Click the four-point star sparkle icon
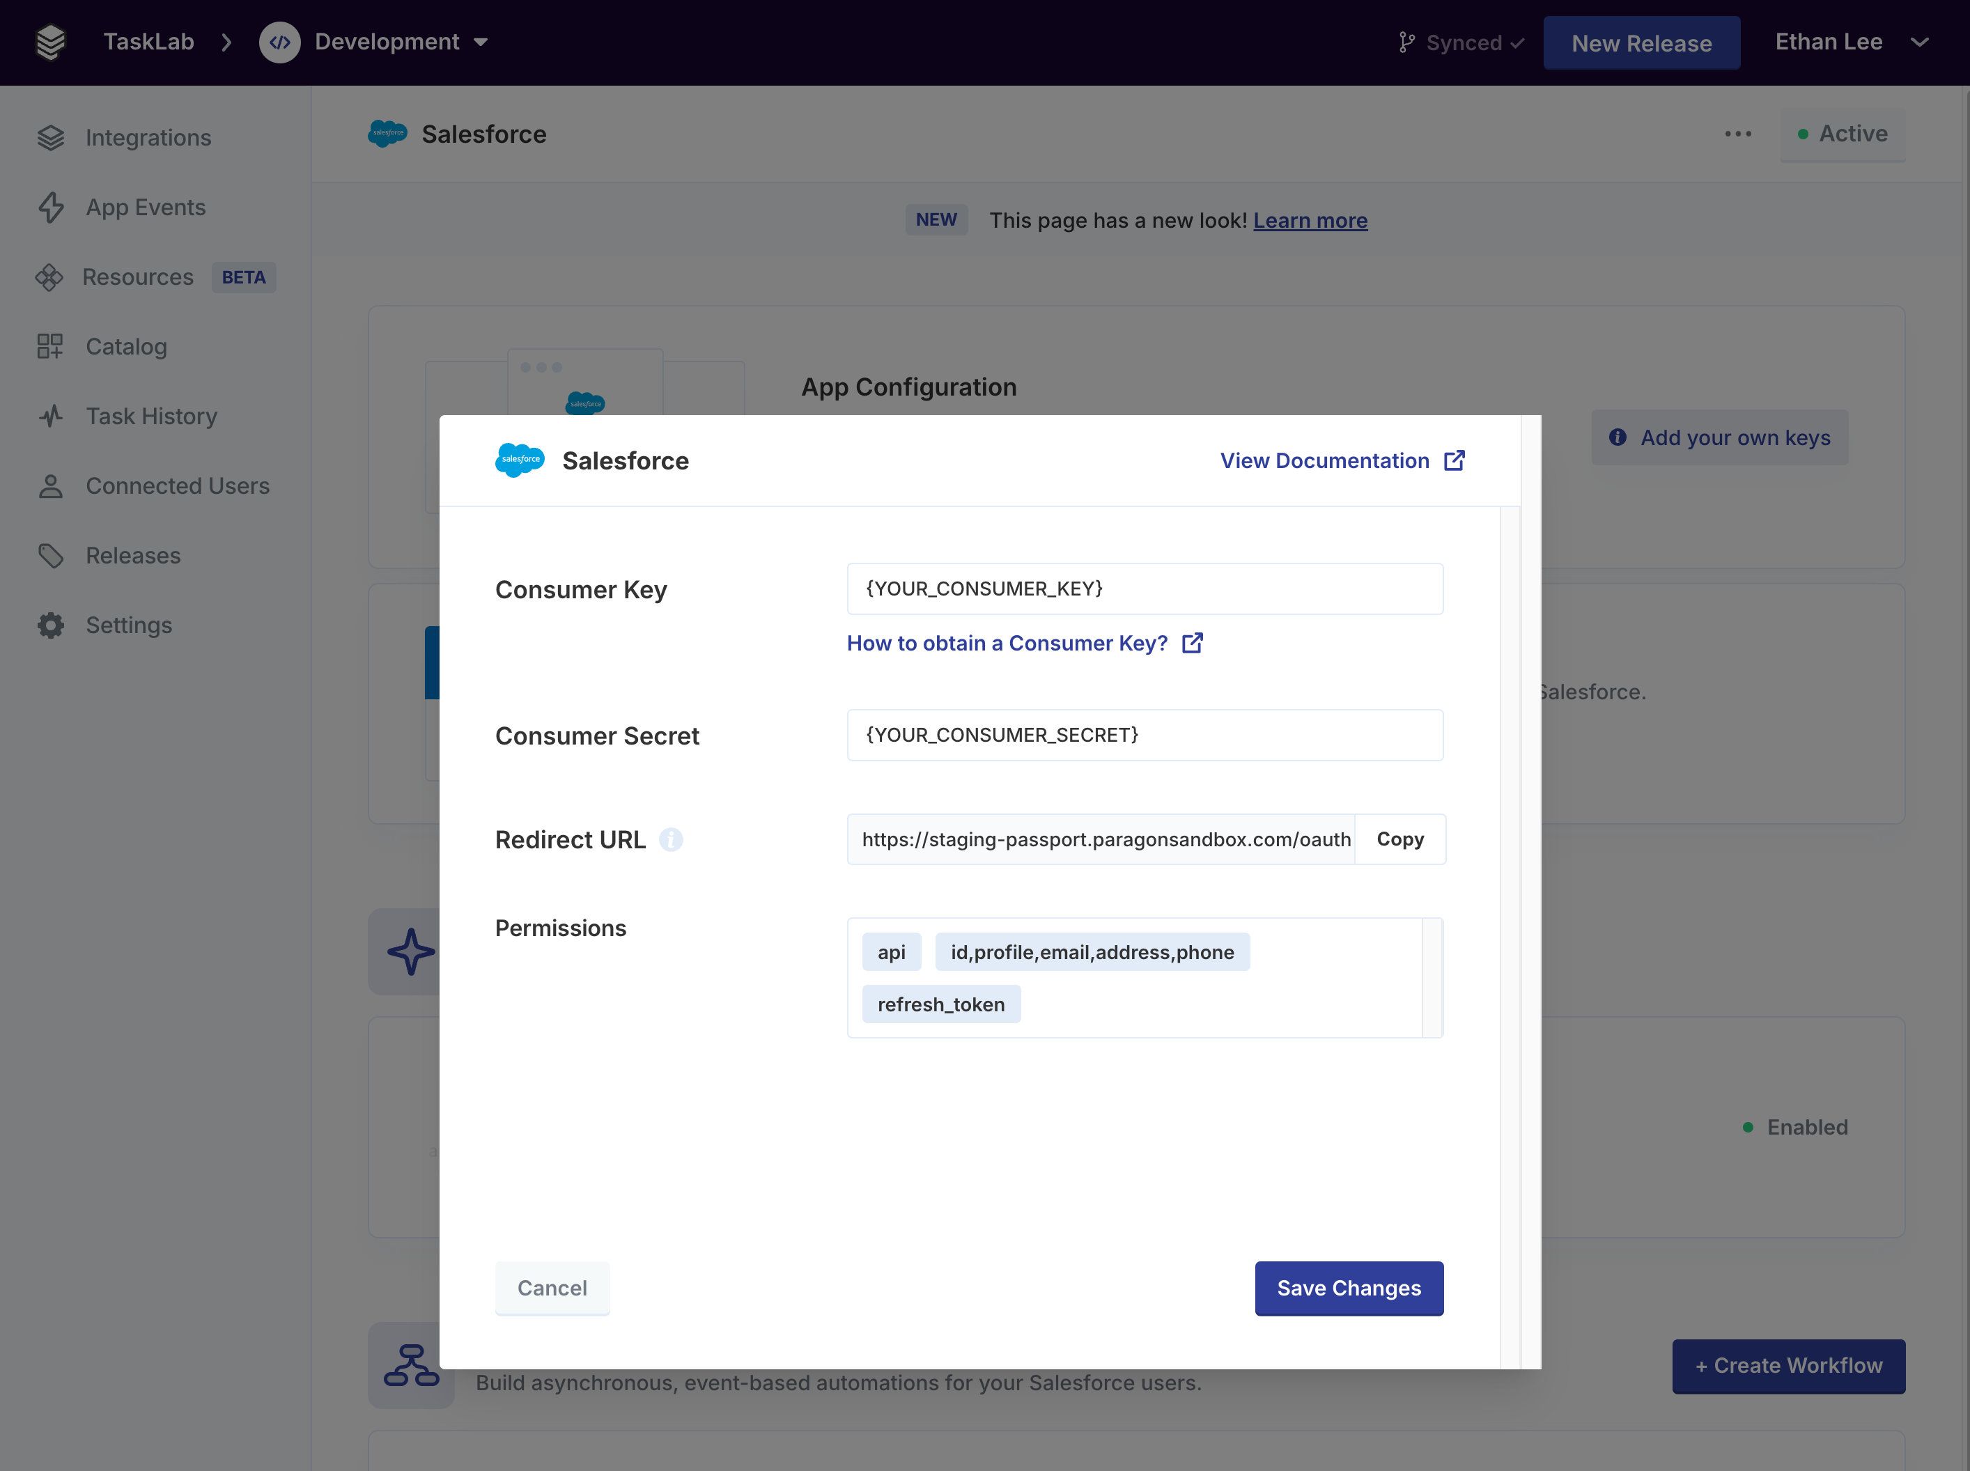Image resolution: width=1970 pixels, height=1471 pixels. click(410, 952)
